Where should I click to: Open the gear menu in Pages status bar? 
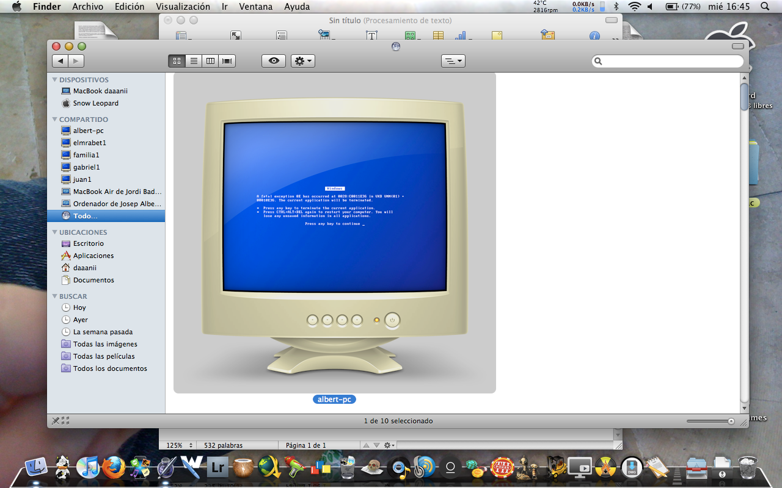click(389, 445)
